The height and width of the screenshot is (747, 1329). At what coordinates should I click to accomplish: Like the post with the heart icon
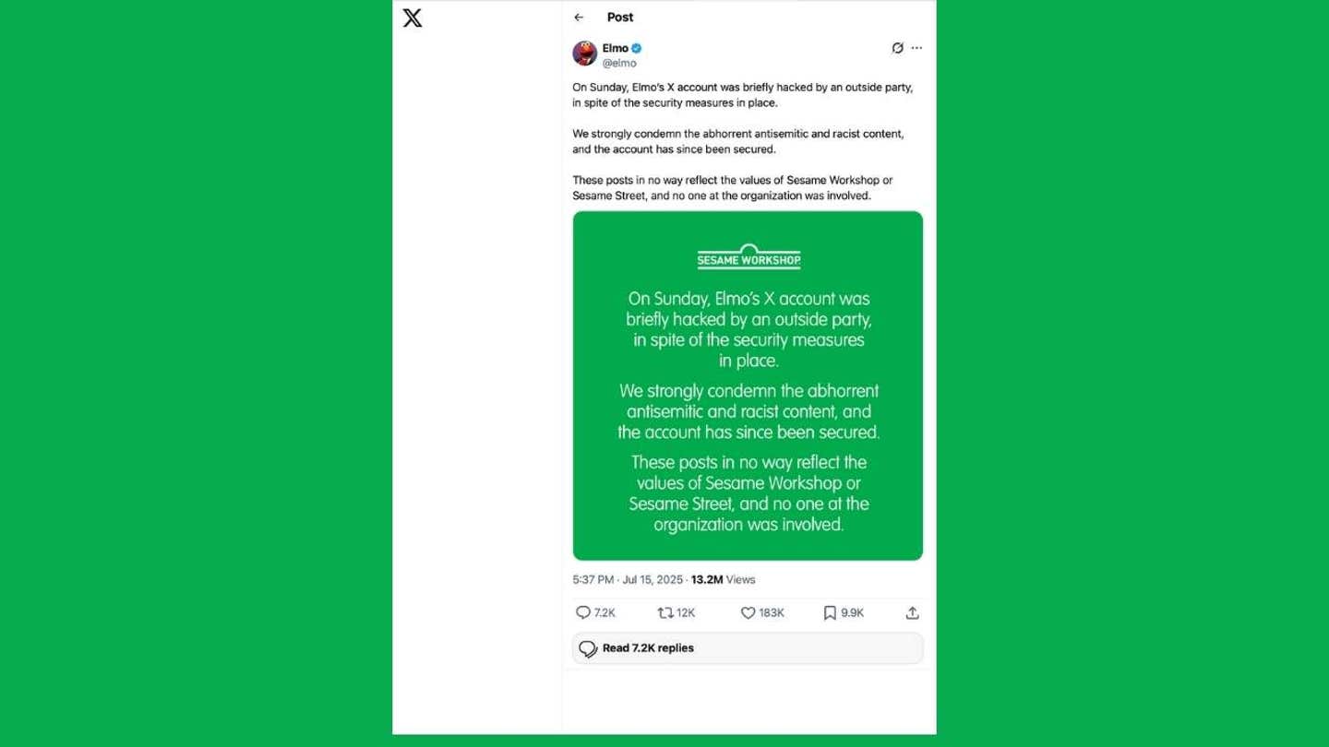coord(748,612)
